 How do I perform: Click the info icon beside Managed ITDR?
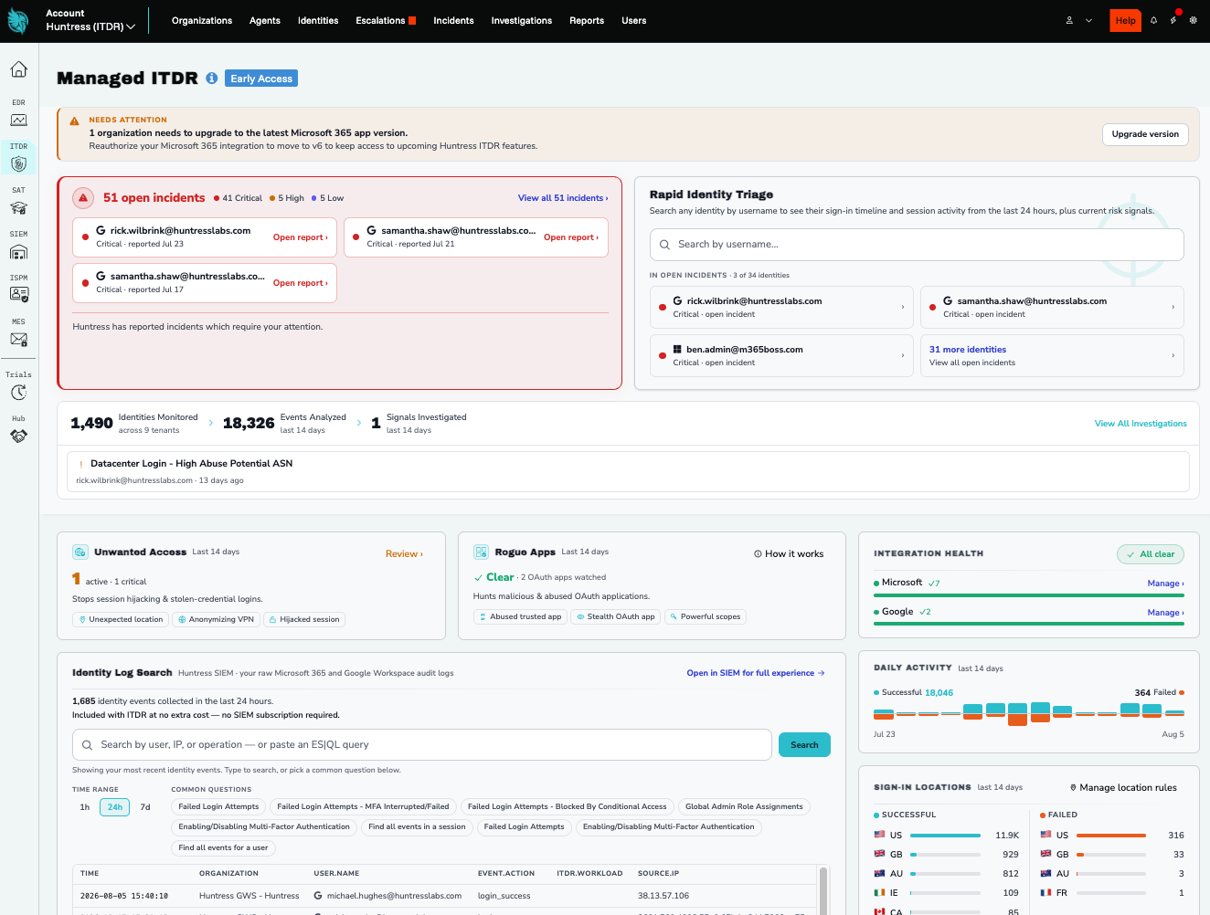[211, 79]
